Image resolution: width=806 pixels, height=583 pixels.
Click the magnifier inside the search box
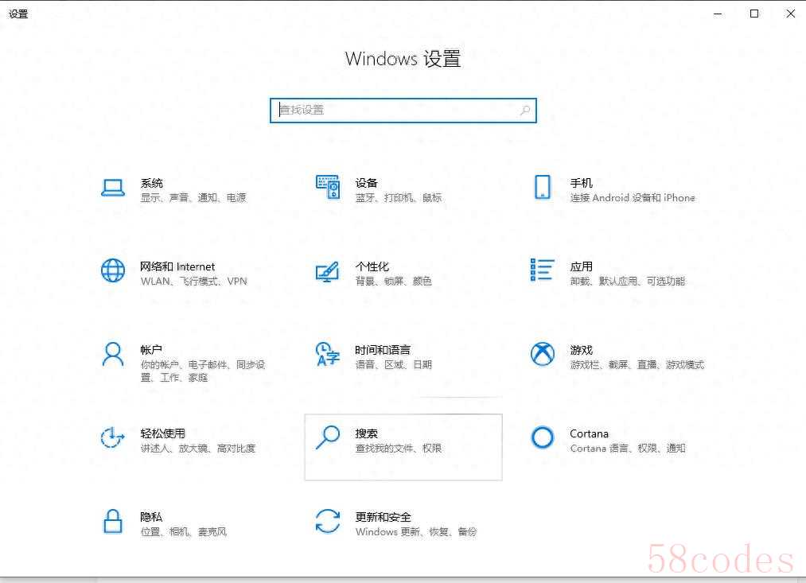(x=525, y=111)
